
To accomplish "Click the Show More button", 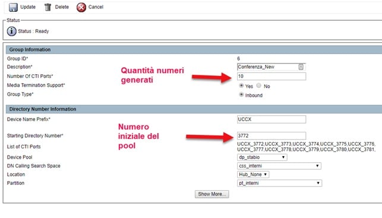I will click(x=211, y=194).
